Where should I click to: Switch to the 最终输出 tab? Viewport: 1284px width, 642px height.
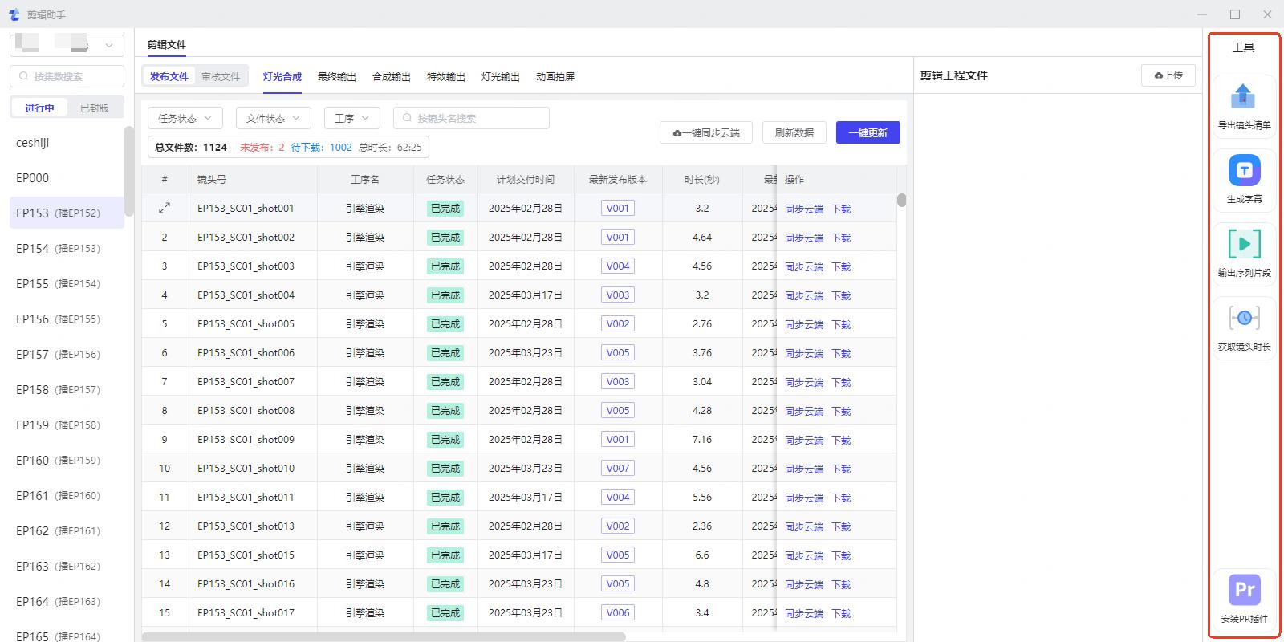pyautogui.click(x=336, y=77)
